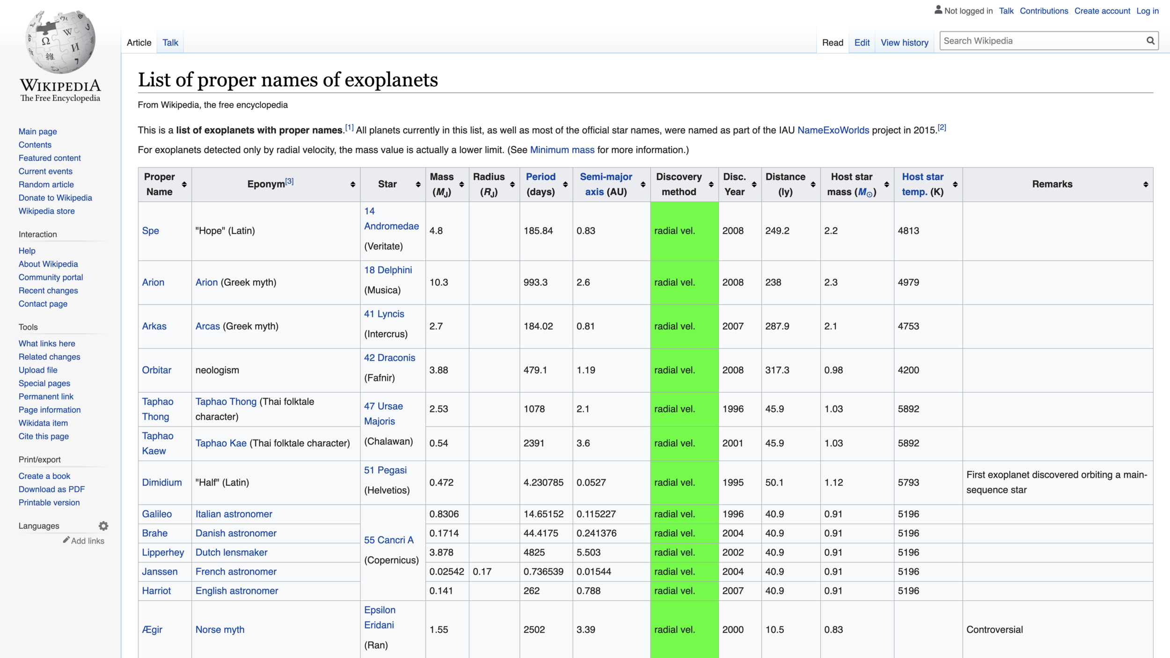Open the Edit tab
1170x658 pixels.
point(862,43)
